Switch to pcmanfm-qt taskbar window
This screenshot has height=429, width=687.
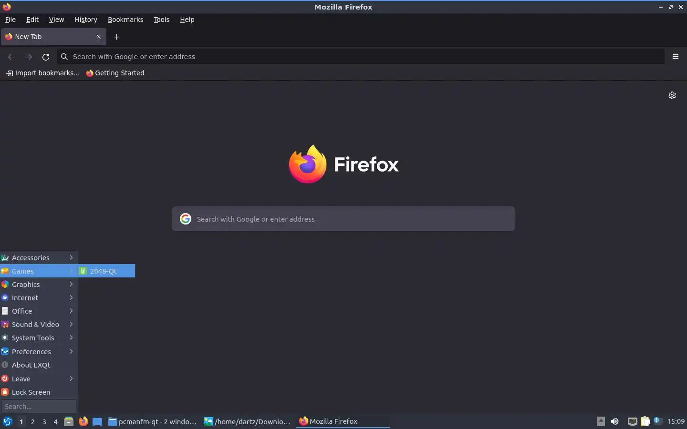153,421
